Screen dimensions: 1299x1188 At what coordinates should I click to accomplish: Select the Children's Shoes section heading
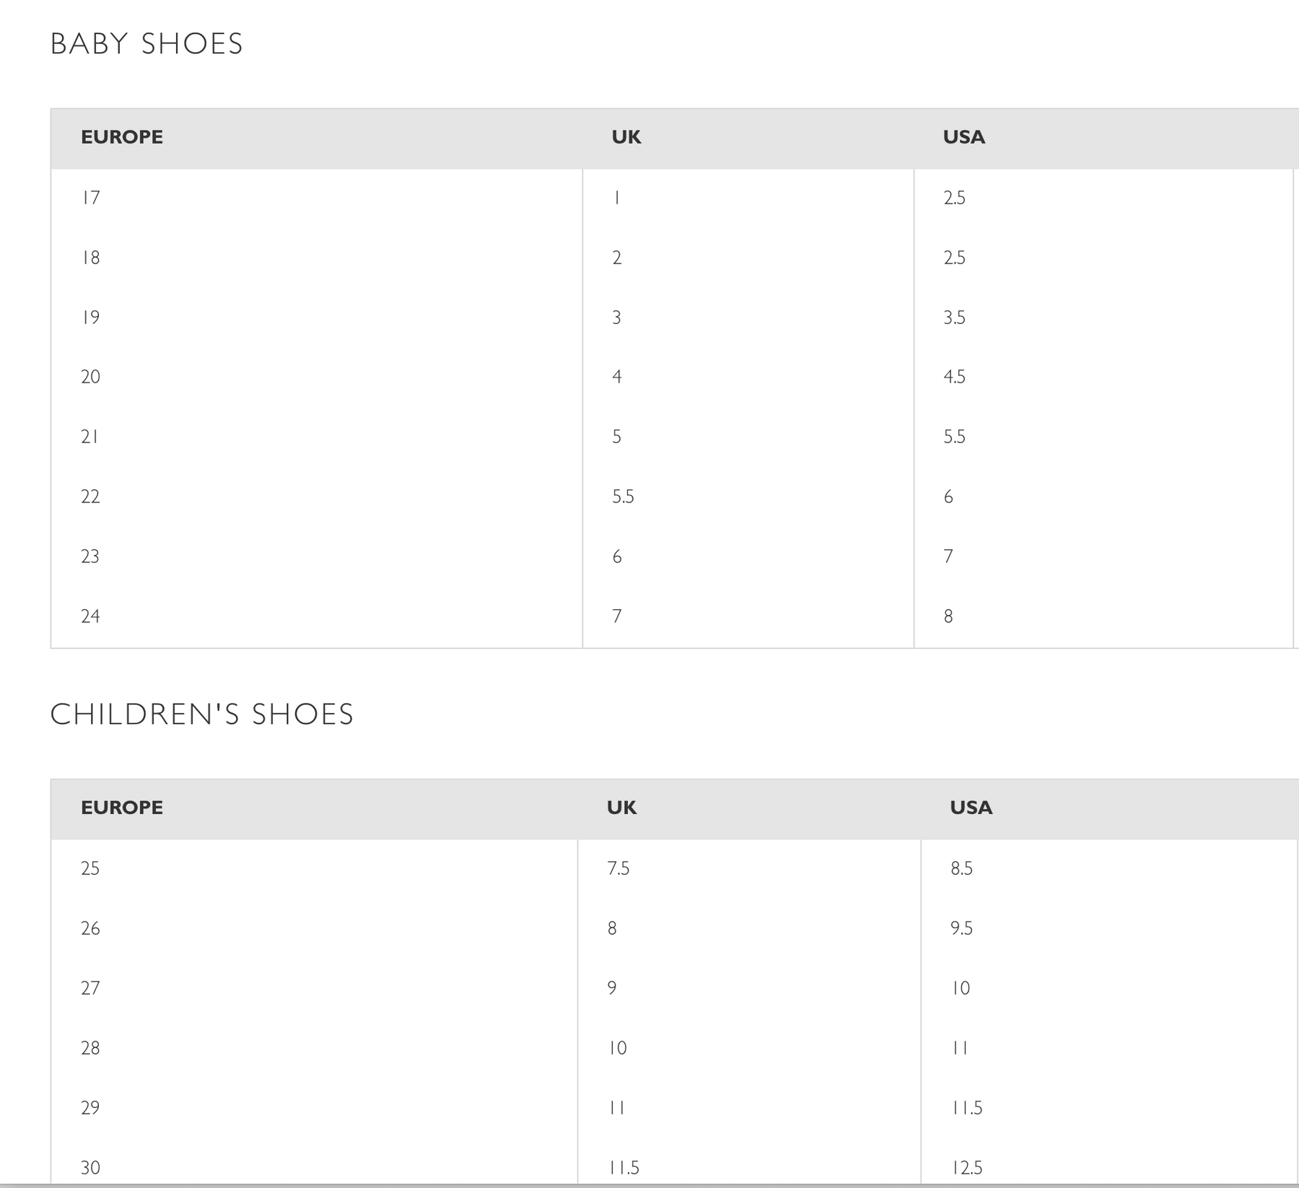click(x=202, y=715)
